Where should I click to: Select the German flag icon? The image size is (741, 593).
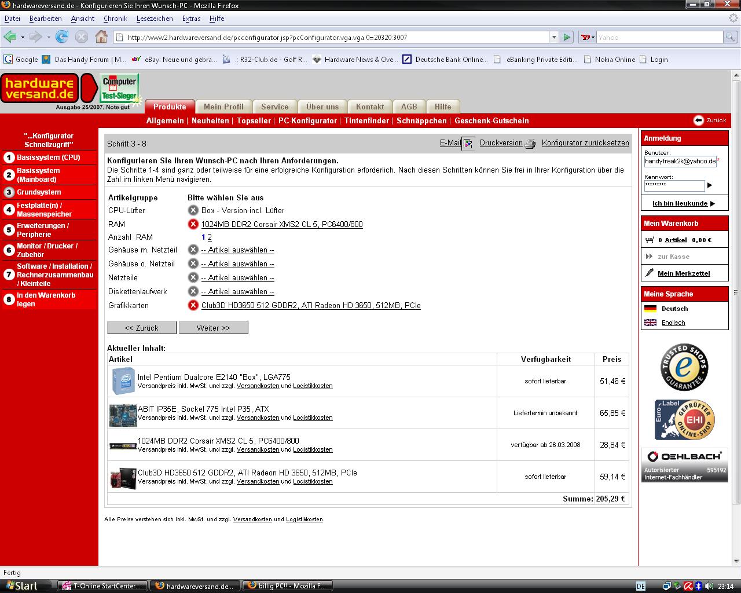[x=651, y=309]
